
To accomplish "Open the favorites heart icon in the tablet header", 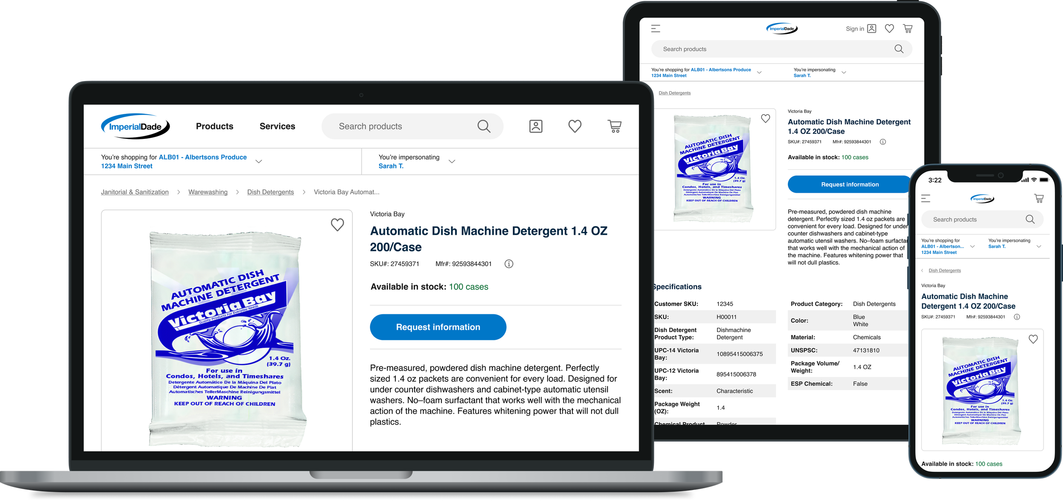I will [889, 28].
